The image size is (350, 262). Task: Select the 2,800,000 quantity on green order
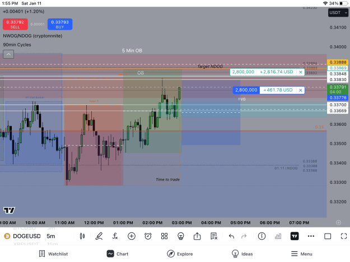(x=243, y=72)
